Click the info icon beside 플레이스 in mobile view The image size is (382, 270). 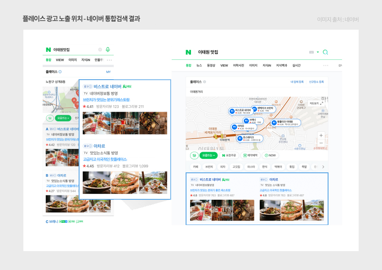tap(60, 72)
